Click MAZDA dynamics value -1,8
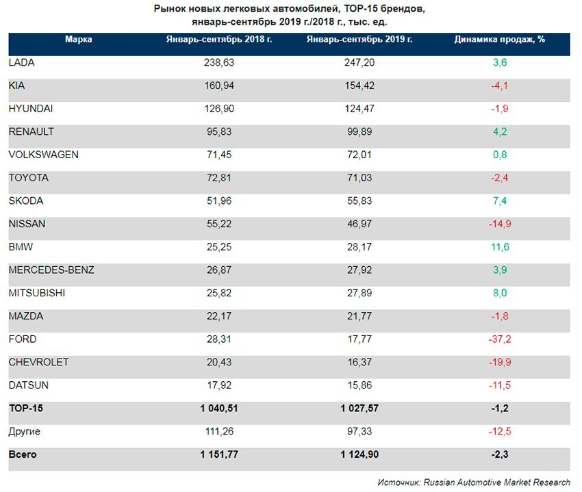Screen dimensions: 582x492 pyautogui.click(x=500, y=315)
